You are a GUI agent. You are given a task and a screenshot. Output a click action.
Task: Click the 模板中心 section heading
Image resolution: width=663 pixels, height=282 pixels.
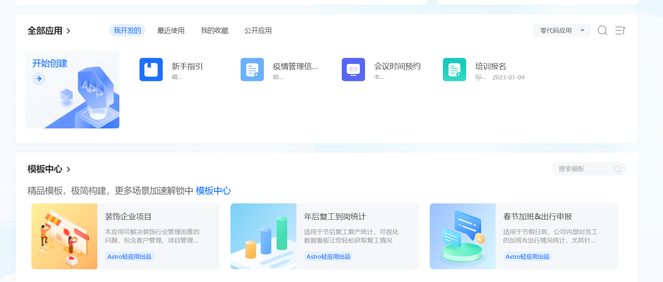click(45, 169)
